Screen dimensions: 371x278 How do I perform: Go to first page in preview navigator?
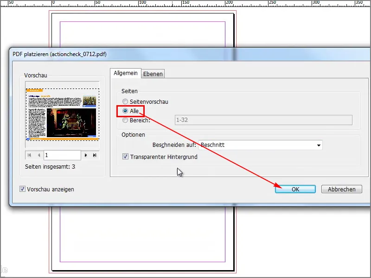point(29,155)
